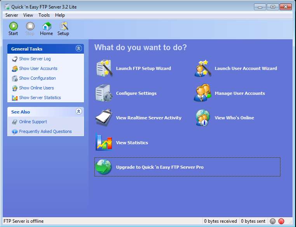Image resolution: width=296 pixels, height=227 pixels.
Task: Click the Setup label in toolbar
Action: coord(63,33)
